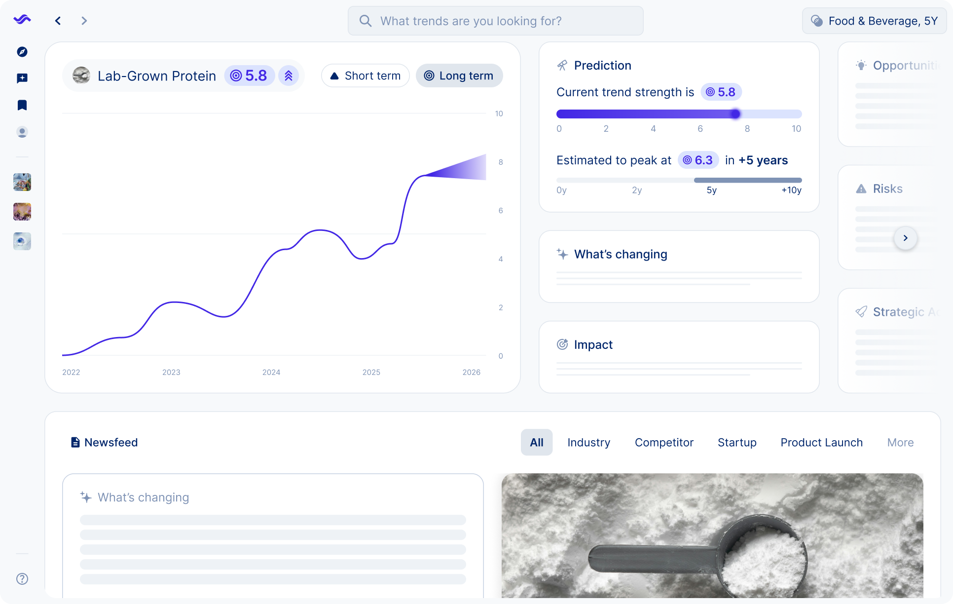Click the trends search field

(495, 21)
